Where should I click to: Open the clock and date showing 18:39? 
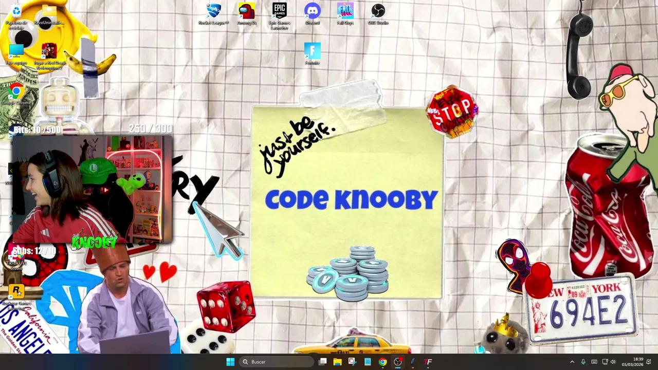point(632,362)
